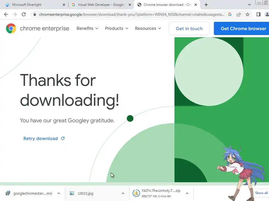Switch to Visual Web Developer Google tab
269x201 pixels.
point(101,5)
